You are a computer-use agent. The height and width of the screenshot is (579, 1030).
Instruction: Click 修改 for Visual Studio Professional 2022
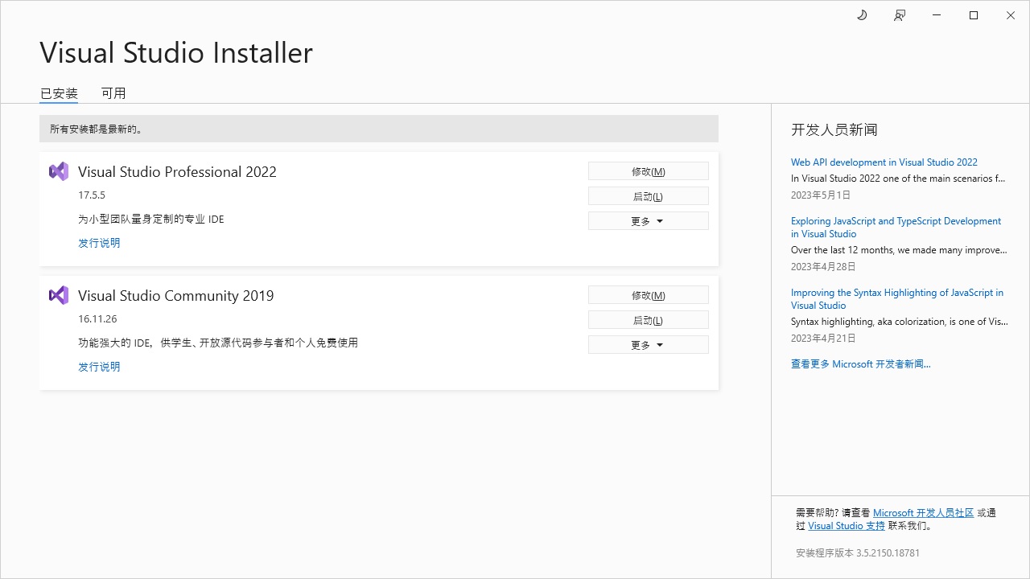click(648, 171)
